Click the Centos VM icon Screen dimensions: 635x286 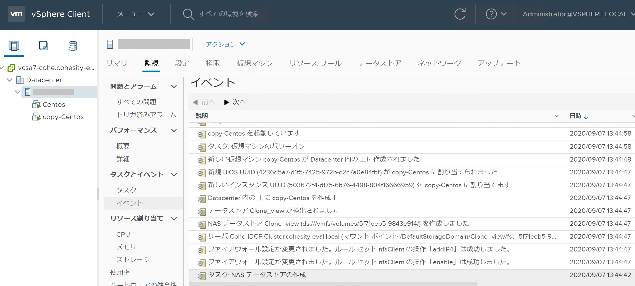point(36,104)
